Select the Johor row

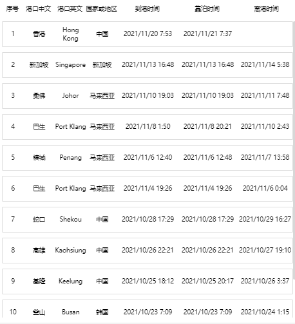[147, 96]
